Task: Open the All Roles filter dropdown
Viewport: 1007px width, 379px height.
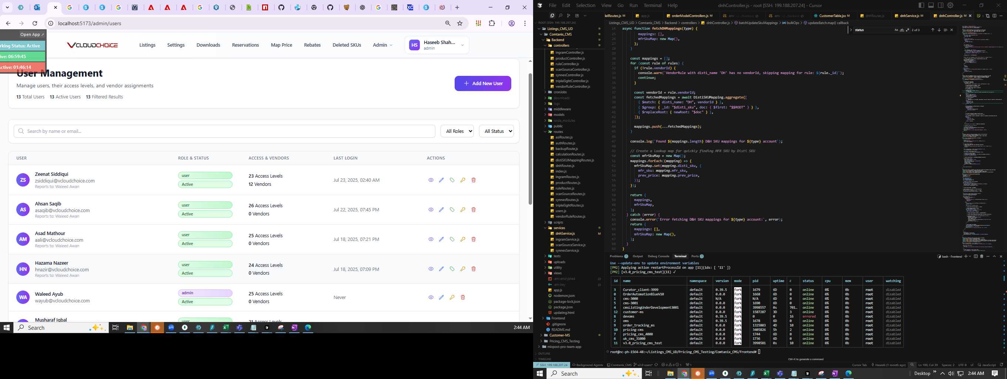Action: click(x=457, y=131)
